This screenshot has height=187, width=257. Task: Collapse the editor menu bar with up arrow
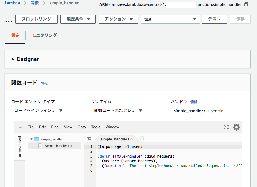coord(20,127)
